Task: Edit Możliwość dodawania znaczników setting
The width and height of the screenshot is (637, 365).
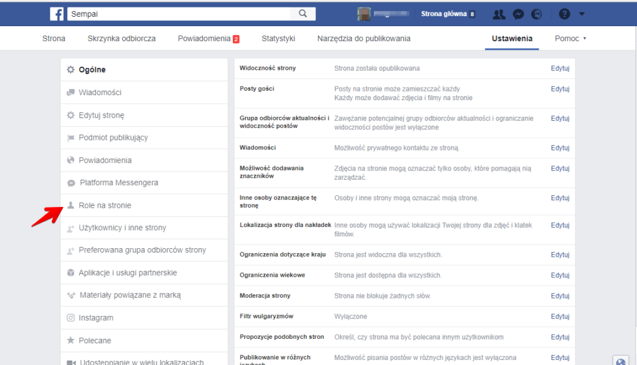Action: [560, 169]
